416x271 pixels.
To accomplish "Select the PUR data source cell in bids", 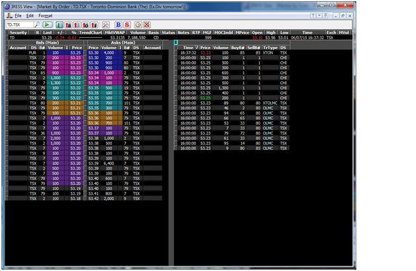I will point(32,53).
